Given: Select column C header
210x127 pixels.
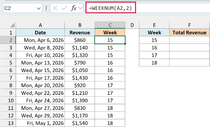Looking at the screenshot, I should pos(110,25).
